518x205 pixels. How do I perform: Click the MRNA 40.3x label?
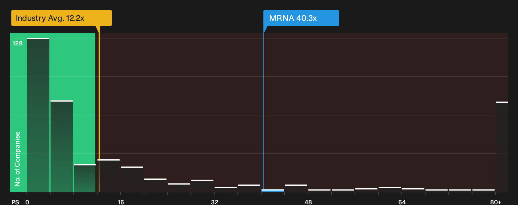point(301,18)
